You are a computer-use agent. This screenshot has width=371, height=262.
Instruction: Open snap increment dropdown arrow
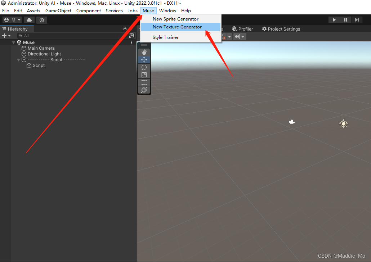click(243, 37)
